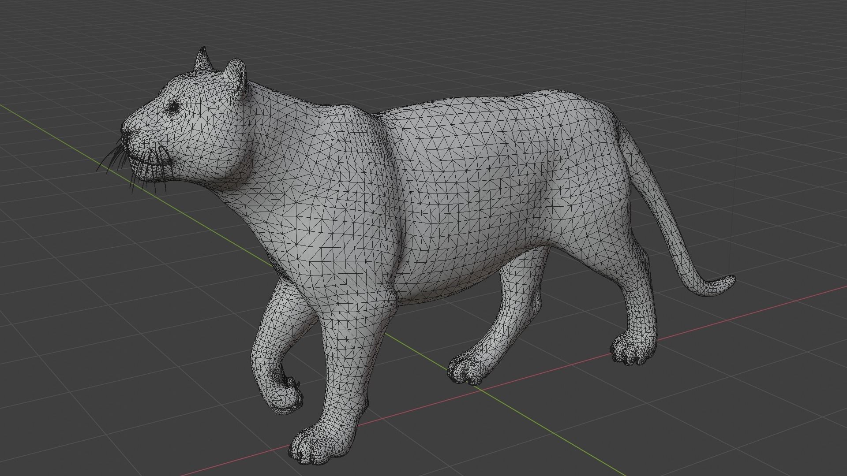
Task: Click the tiger's nose tip
Action: [124, 129]
